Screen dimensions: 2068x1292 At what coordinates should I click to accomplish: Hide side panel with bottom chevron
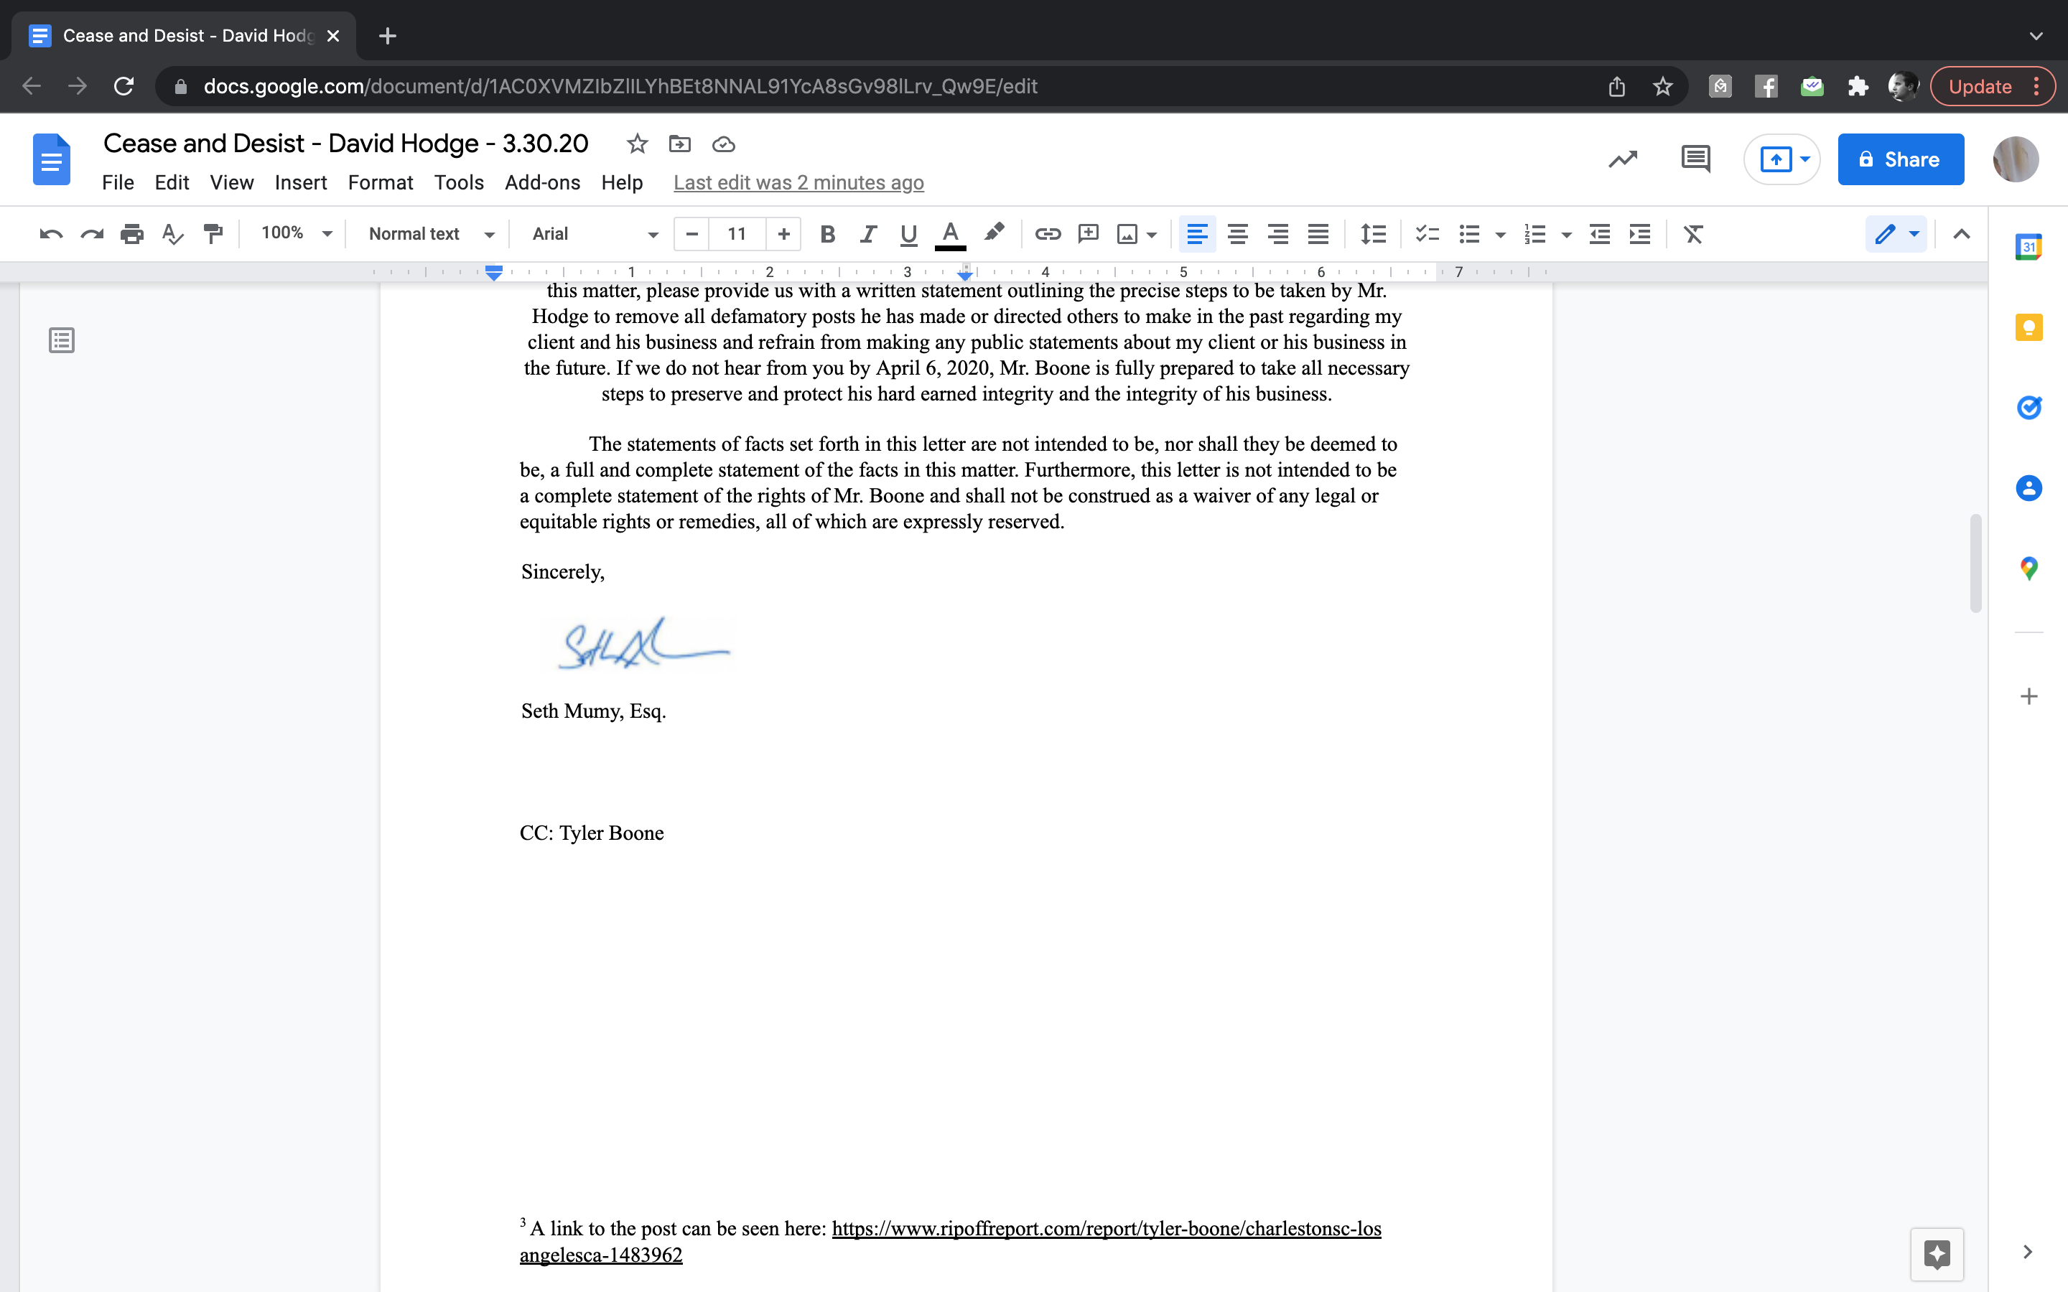[x=2028, y=1252]
